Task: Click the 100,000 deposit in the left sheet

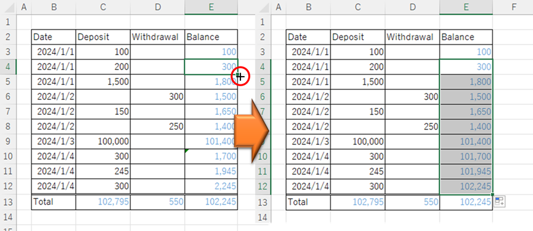Action: click(103, 142)
